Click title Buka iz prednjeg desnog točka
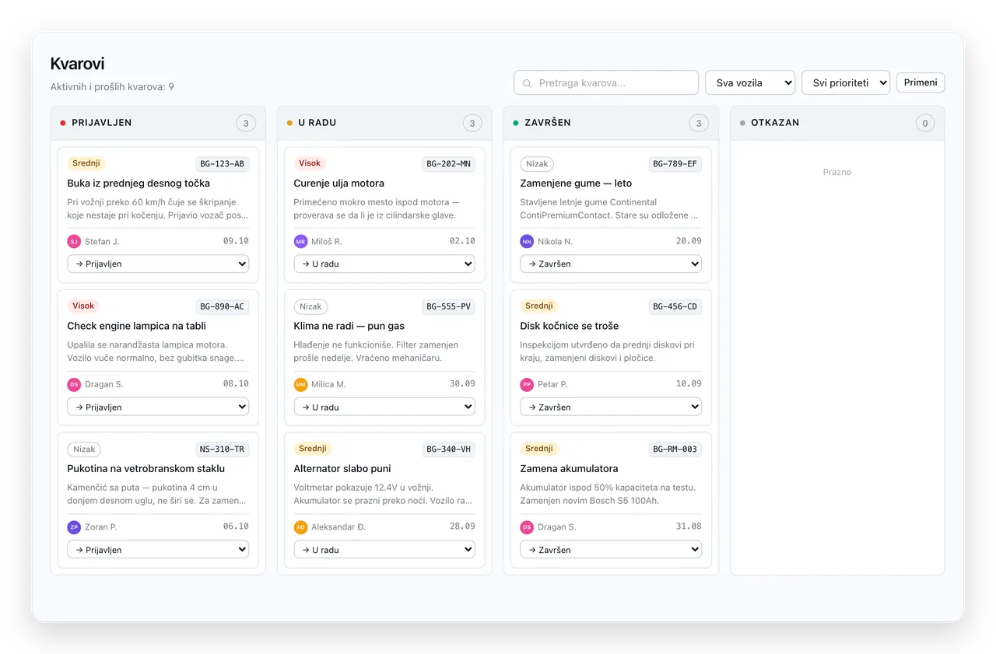Viewport: 996px width, 654px height. [139, 184]
